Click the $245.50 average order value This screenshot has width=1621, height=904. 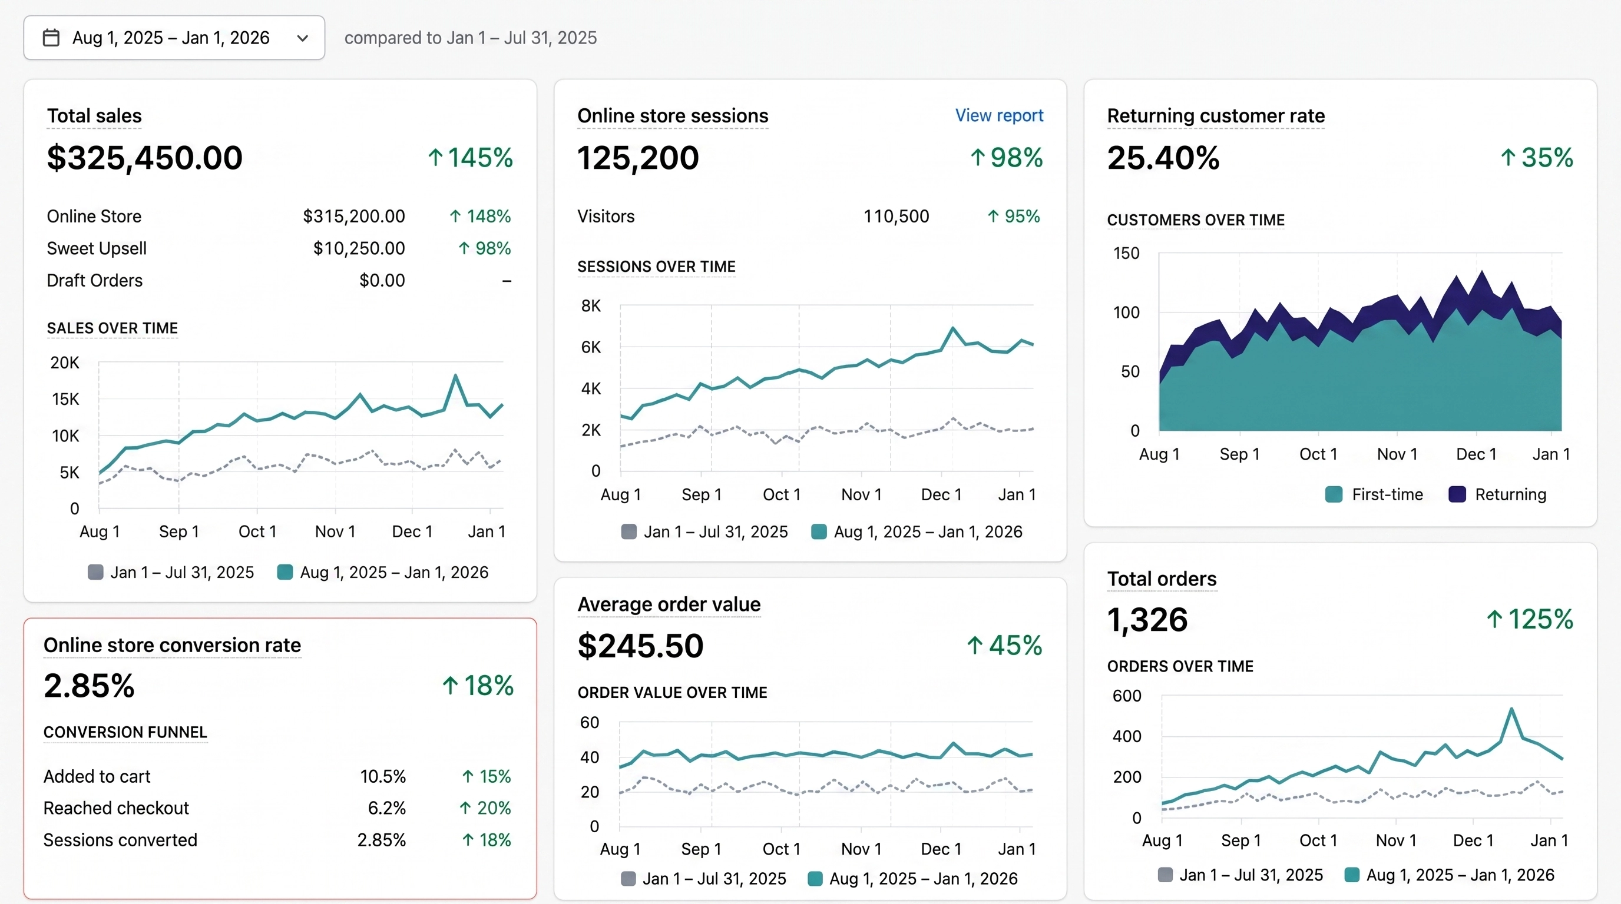click(641, 646)
